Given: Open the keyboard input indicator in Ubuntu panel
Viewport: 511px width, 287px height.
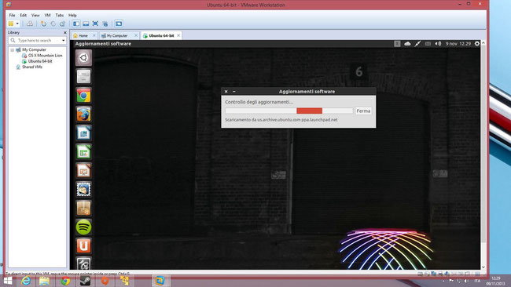Looking at the screenshot, I should tap(397, 44).
